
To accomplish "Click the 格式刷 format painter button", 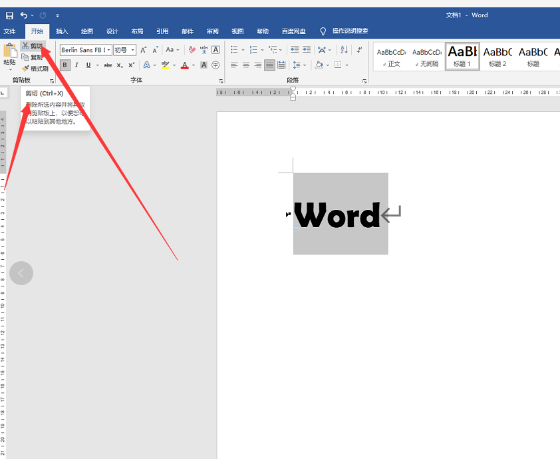I will click(x=35, y=69).
